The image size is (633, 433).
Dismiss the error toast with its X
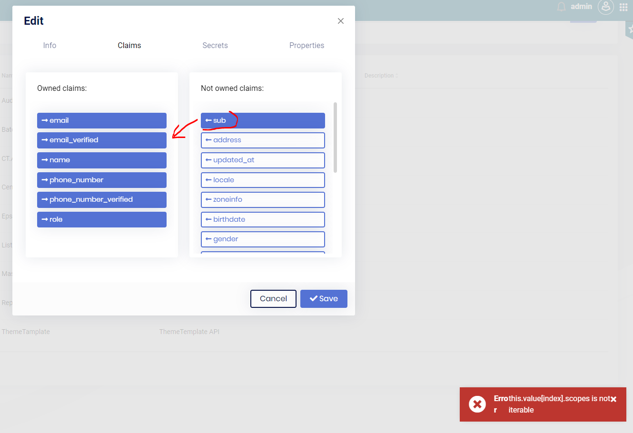point(613,399)
